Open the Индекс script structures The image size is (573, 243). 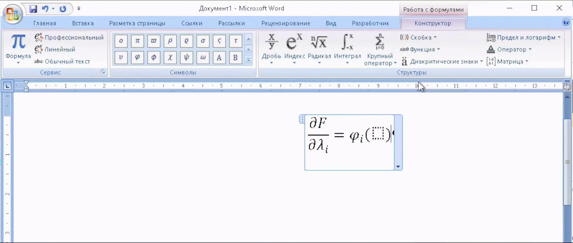(294, 49)
